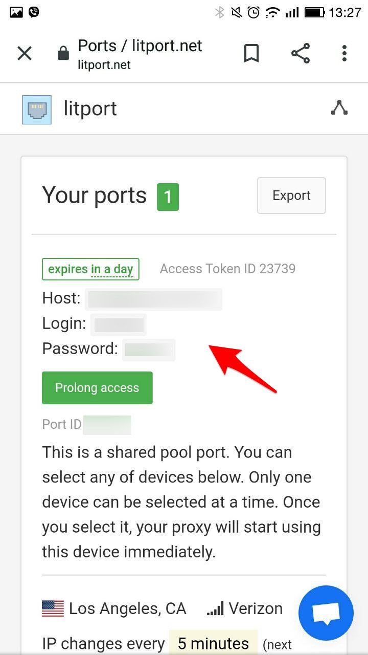The width and height of the screenshot is (368, 655).
Task: Open the '5 minutes' IP change interval dropdown
Action: click(213, 643)
